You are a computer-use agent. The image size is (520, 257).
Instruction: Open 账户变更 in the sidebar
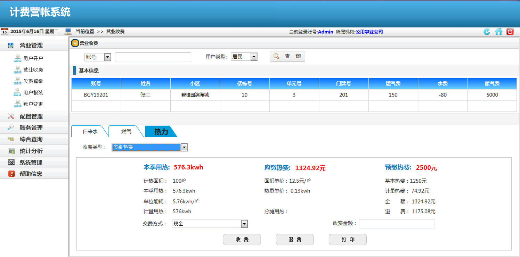pyautogui.click(x=33, y=104)
